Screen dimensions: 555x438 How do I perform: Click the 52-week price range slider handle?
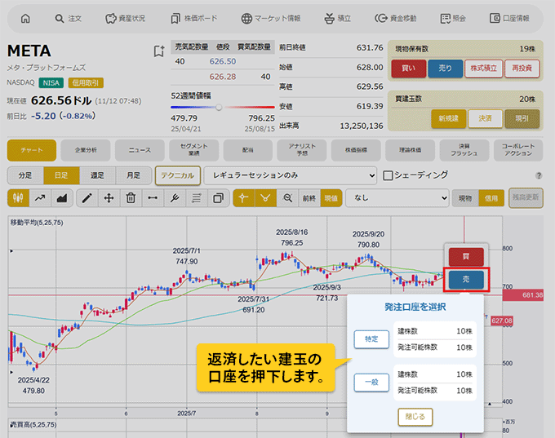tap(219, 107)
